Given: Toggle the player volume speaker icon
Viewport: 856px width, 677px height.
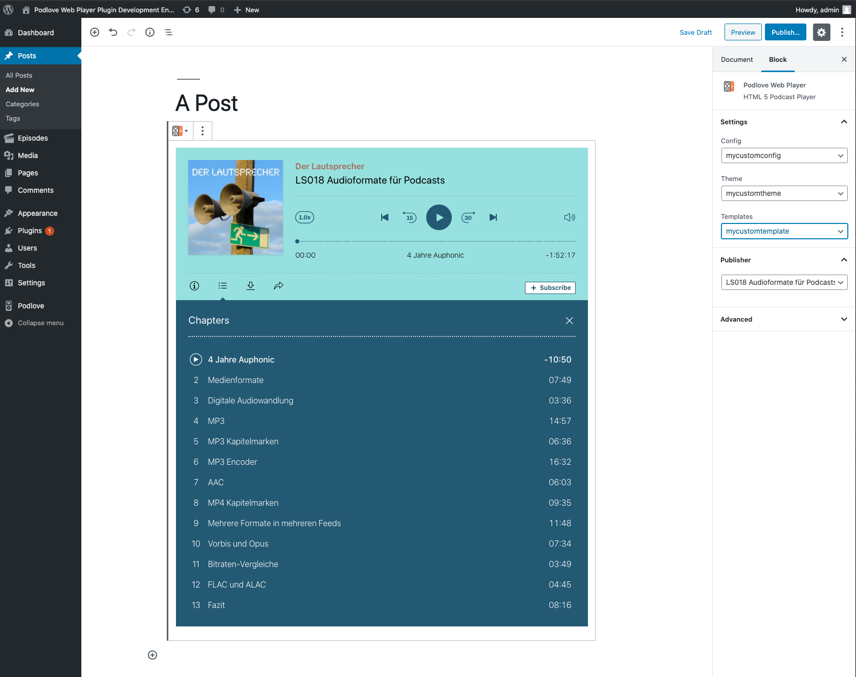Looking at the screenshot, I should coord(569,217).
